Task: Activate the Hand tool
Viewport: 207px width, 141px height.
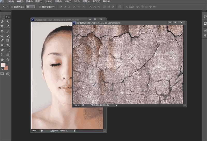Action: (2, 60)
